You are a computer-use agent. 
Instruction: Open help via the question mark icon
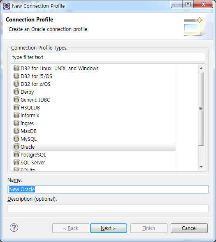(x=14, y=228)
